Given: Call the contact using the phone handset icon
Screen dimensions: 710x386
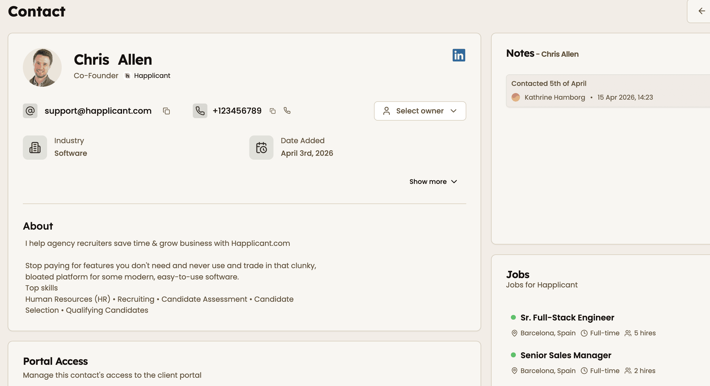Looking at the screenshot, I should tap(287, 110).
